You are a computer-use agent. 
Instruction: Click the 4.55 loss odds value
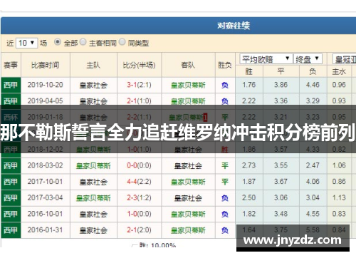click(x=313, y=214)
